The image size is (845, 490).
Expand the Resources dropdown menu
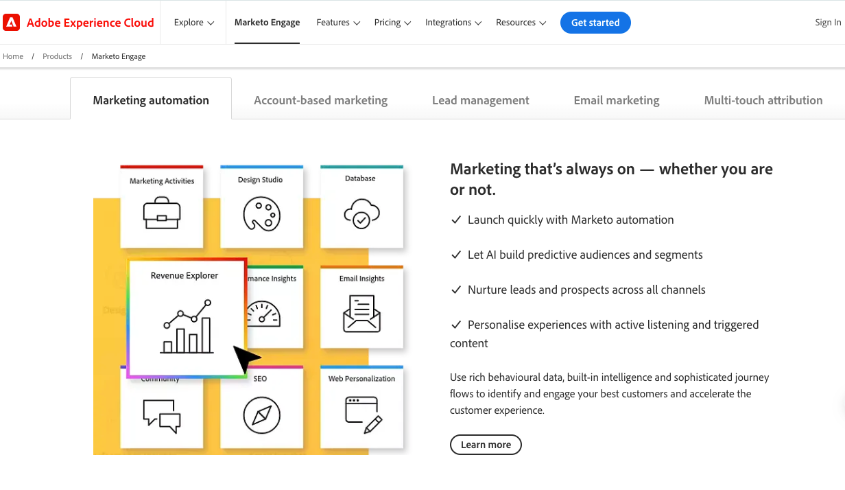[521, 23]
